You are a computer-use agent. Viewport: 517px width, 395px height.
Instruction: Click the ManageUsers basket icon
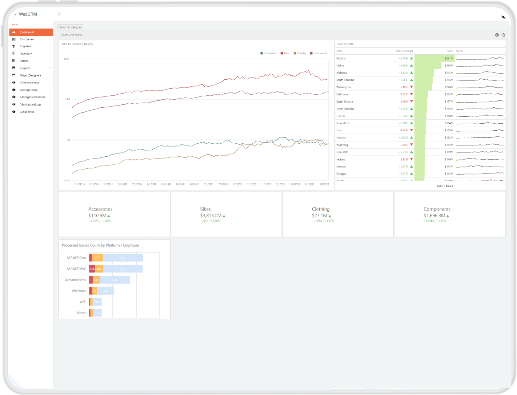pos(14,90)
